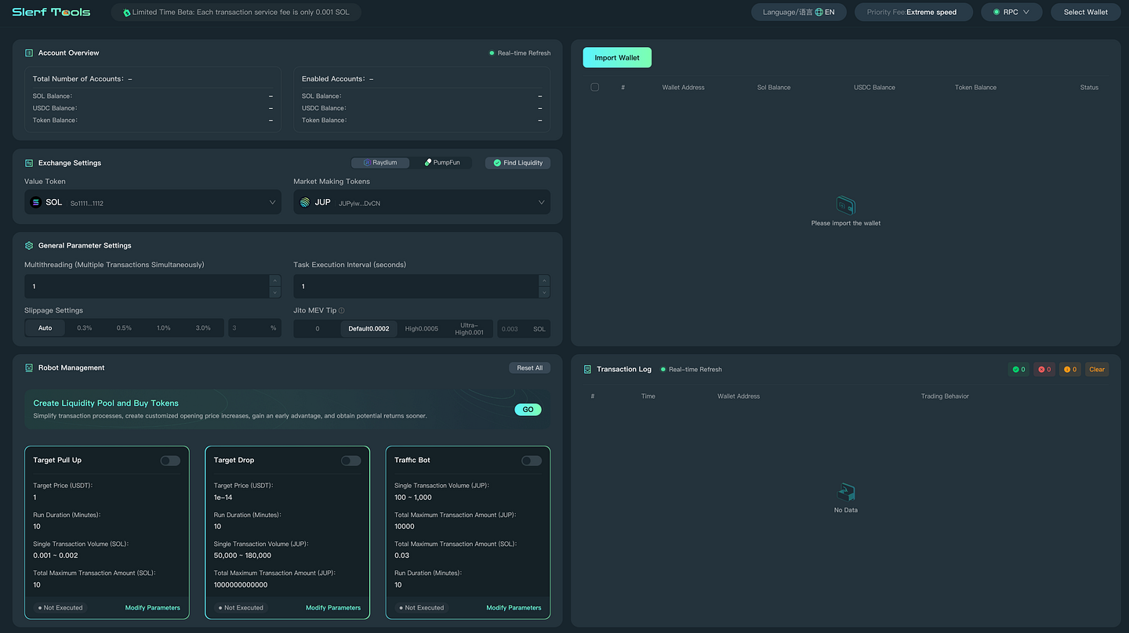Decrease the Task Execution Interval value

(544, 292)
